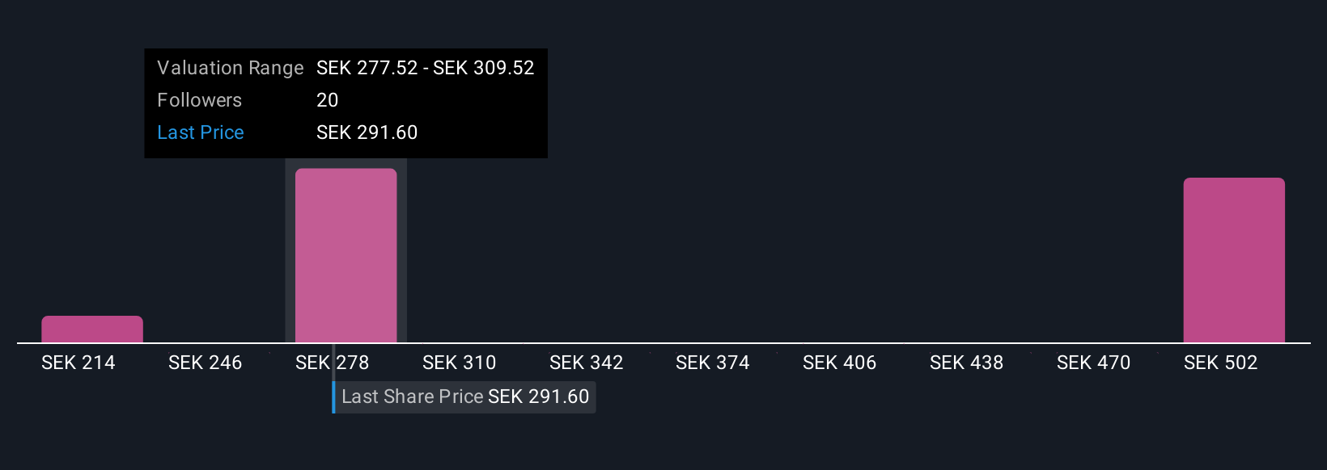Click the Followers label in tooltip
This screenshot has width=1327, height=470.
tap(200, 100)
